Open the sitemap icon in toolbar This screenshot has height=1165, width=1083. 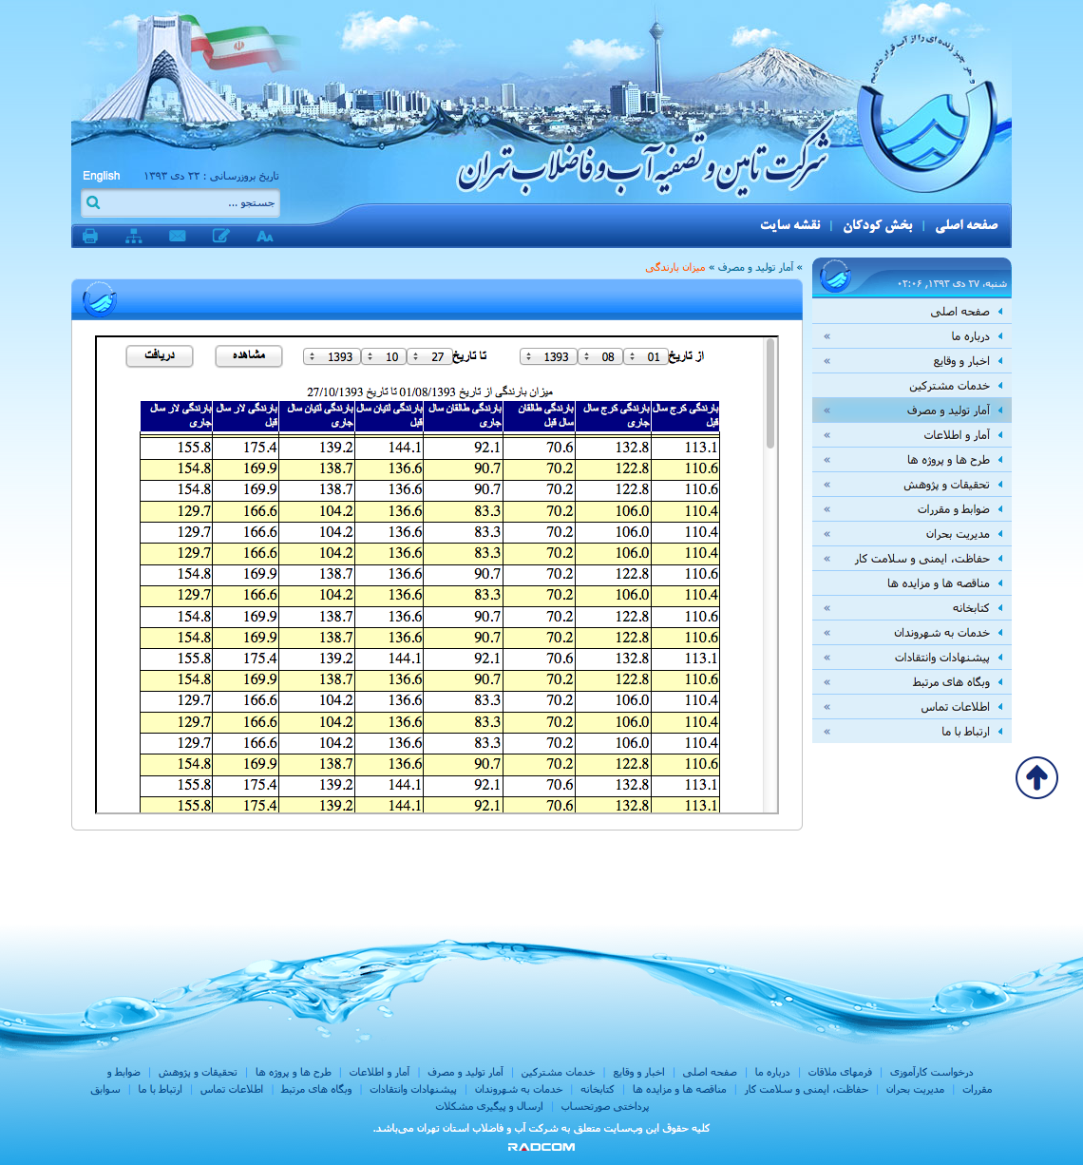(133, 236)
